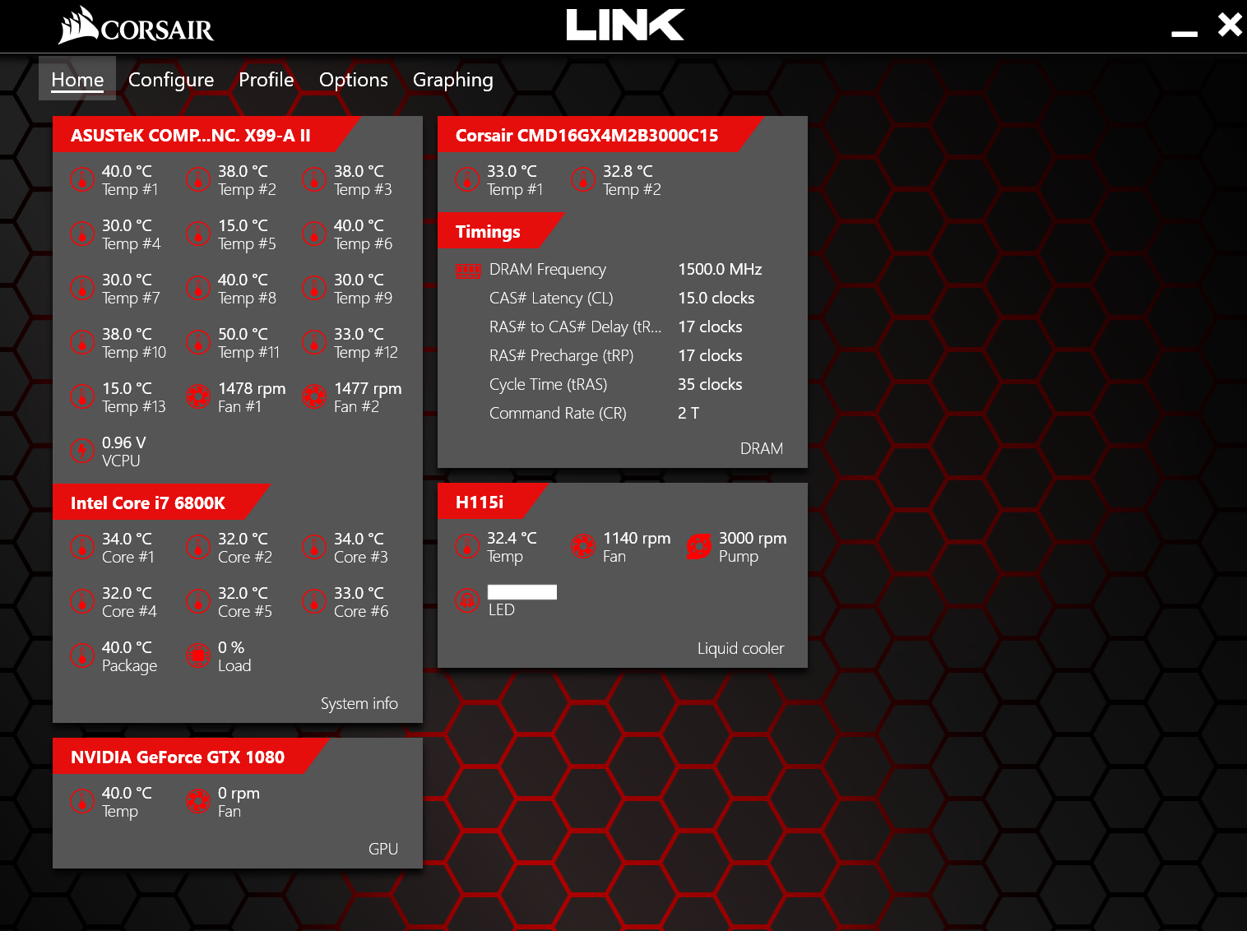Click the CPU Load chip icon

198,656
